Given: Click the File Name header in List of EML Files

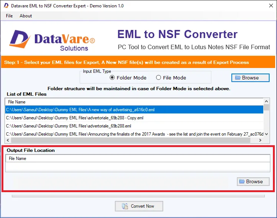Looking at the screenshot, I should tap(134, 102).
